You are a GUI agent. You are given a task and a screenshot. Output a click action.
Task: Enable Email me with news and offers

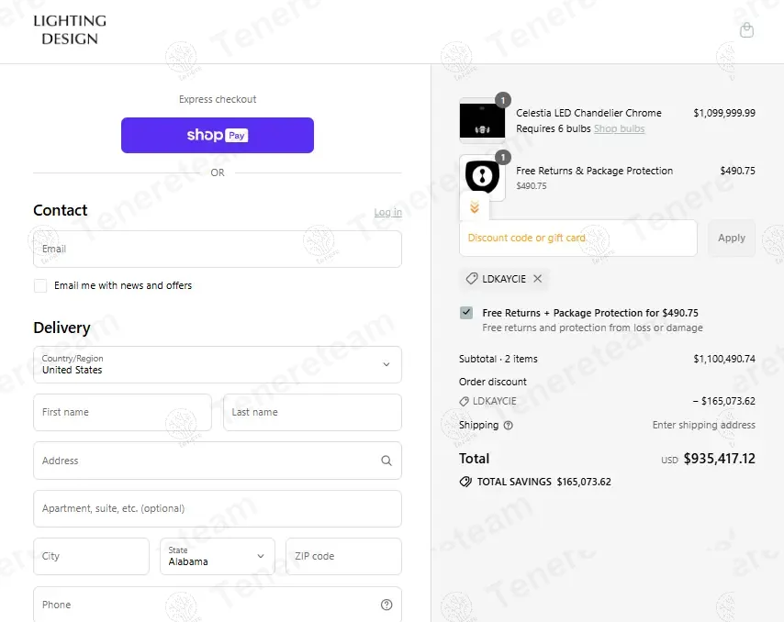[40, 286]
